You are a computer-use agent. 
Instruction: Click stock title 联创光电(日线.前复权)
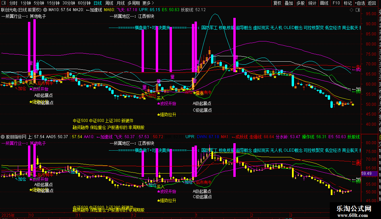coord(21,10)
